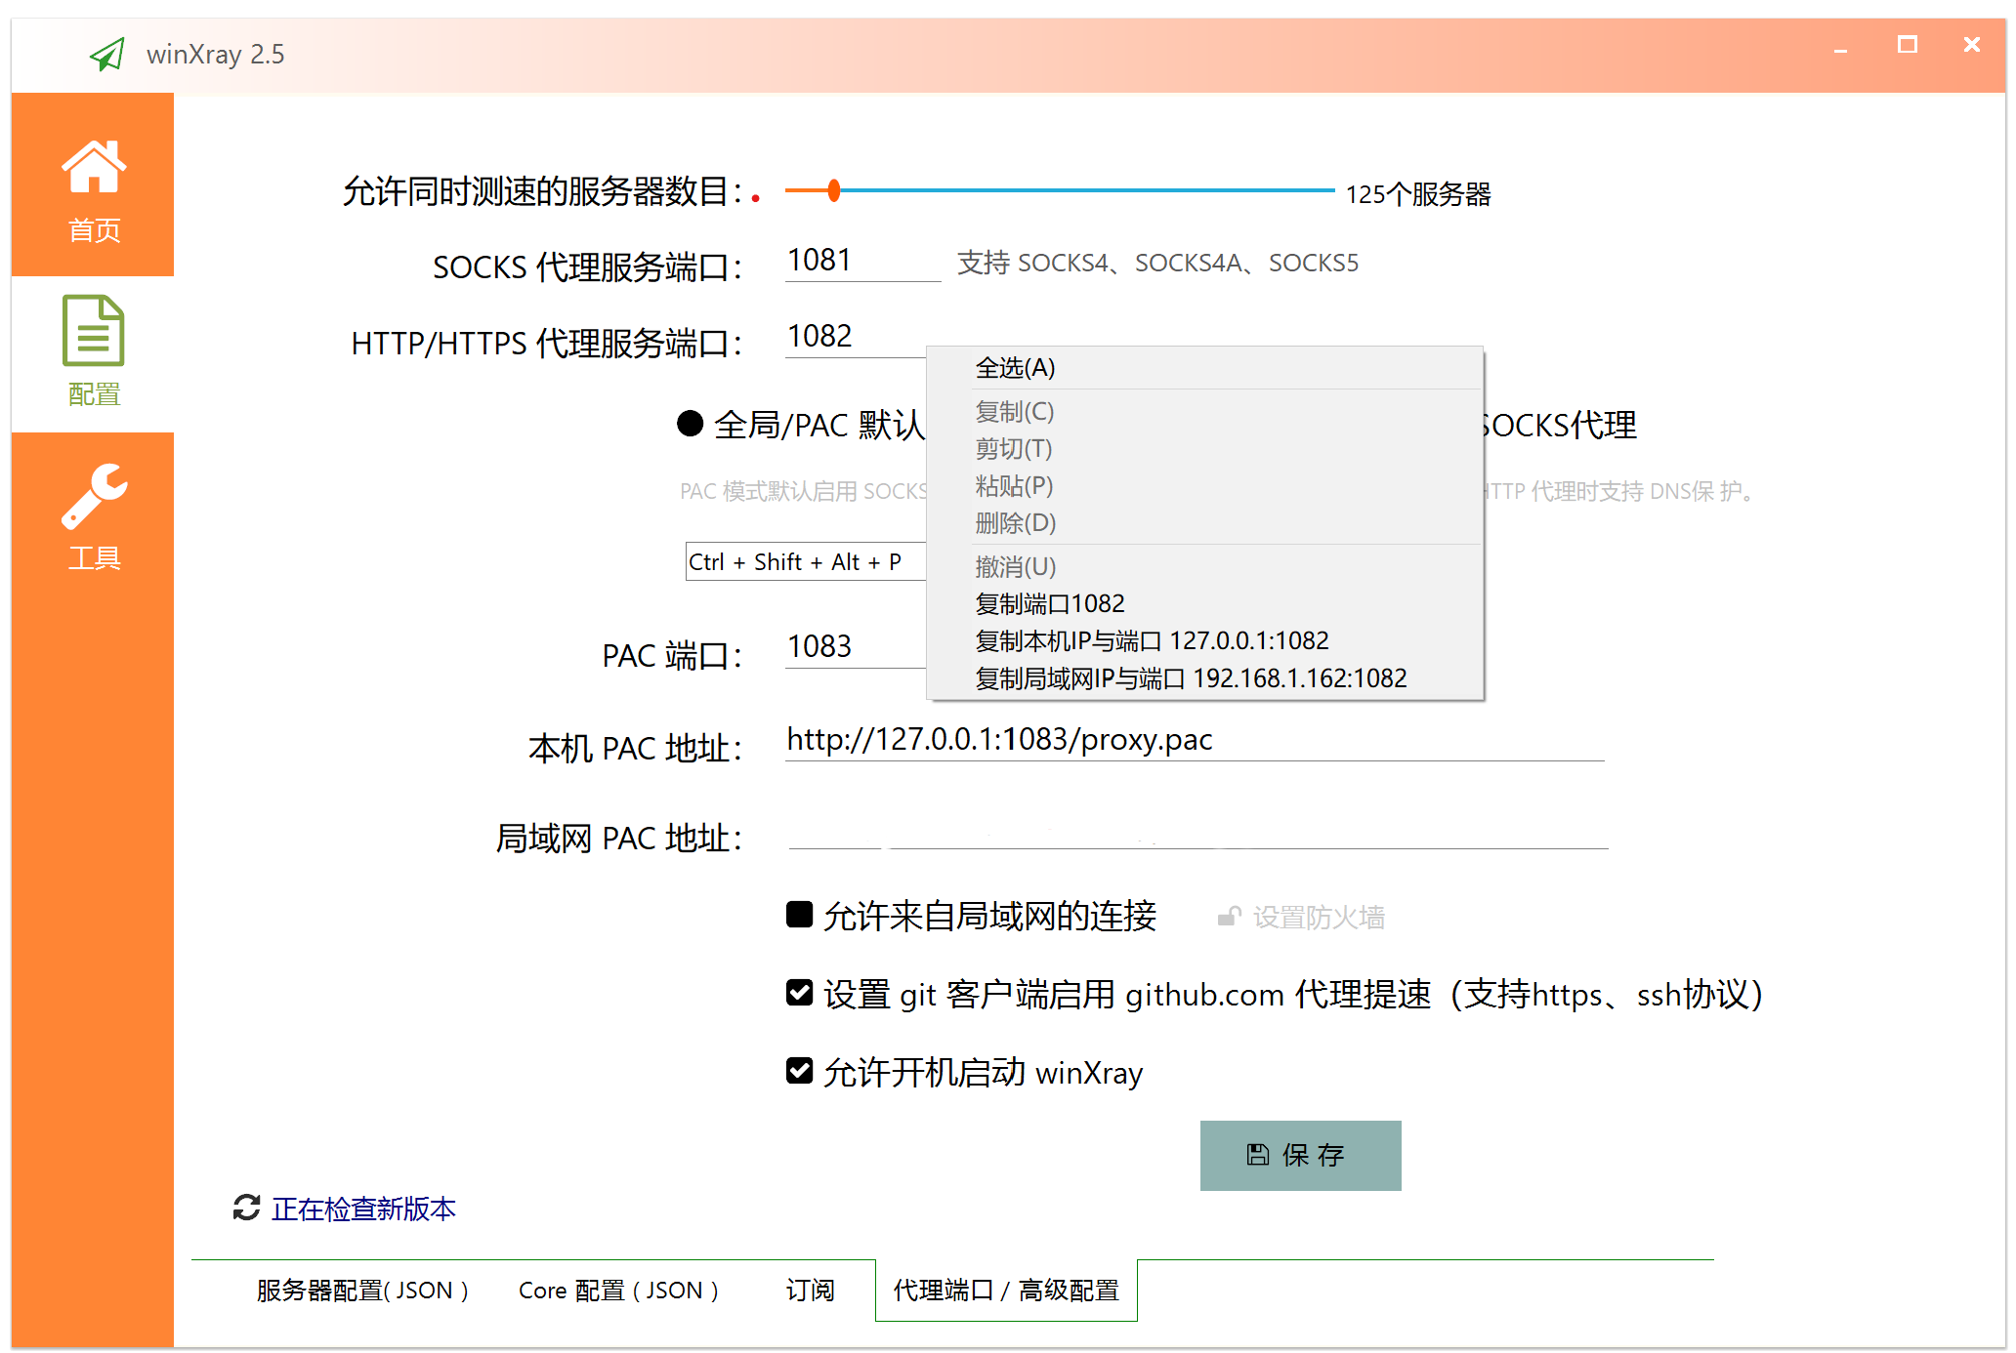Select 复制端口1082 in context menu
The image size is (2016, 1353).
pos(1050,603)
